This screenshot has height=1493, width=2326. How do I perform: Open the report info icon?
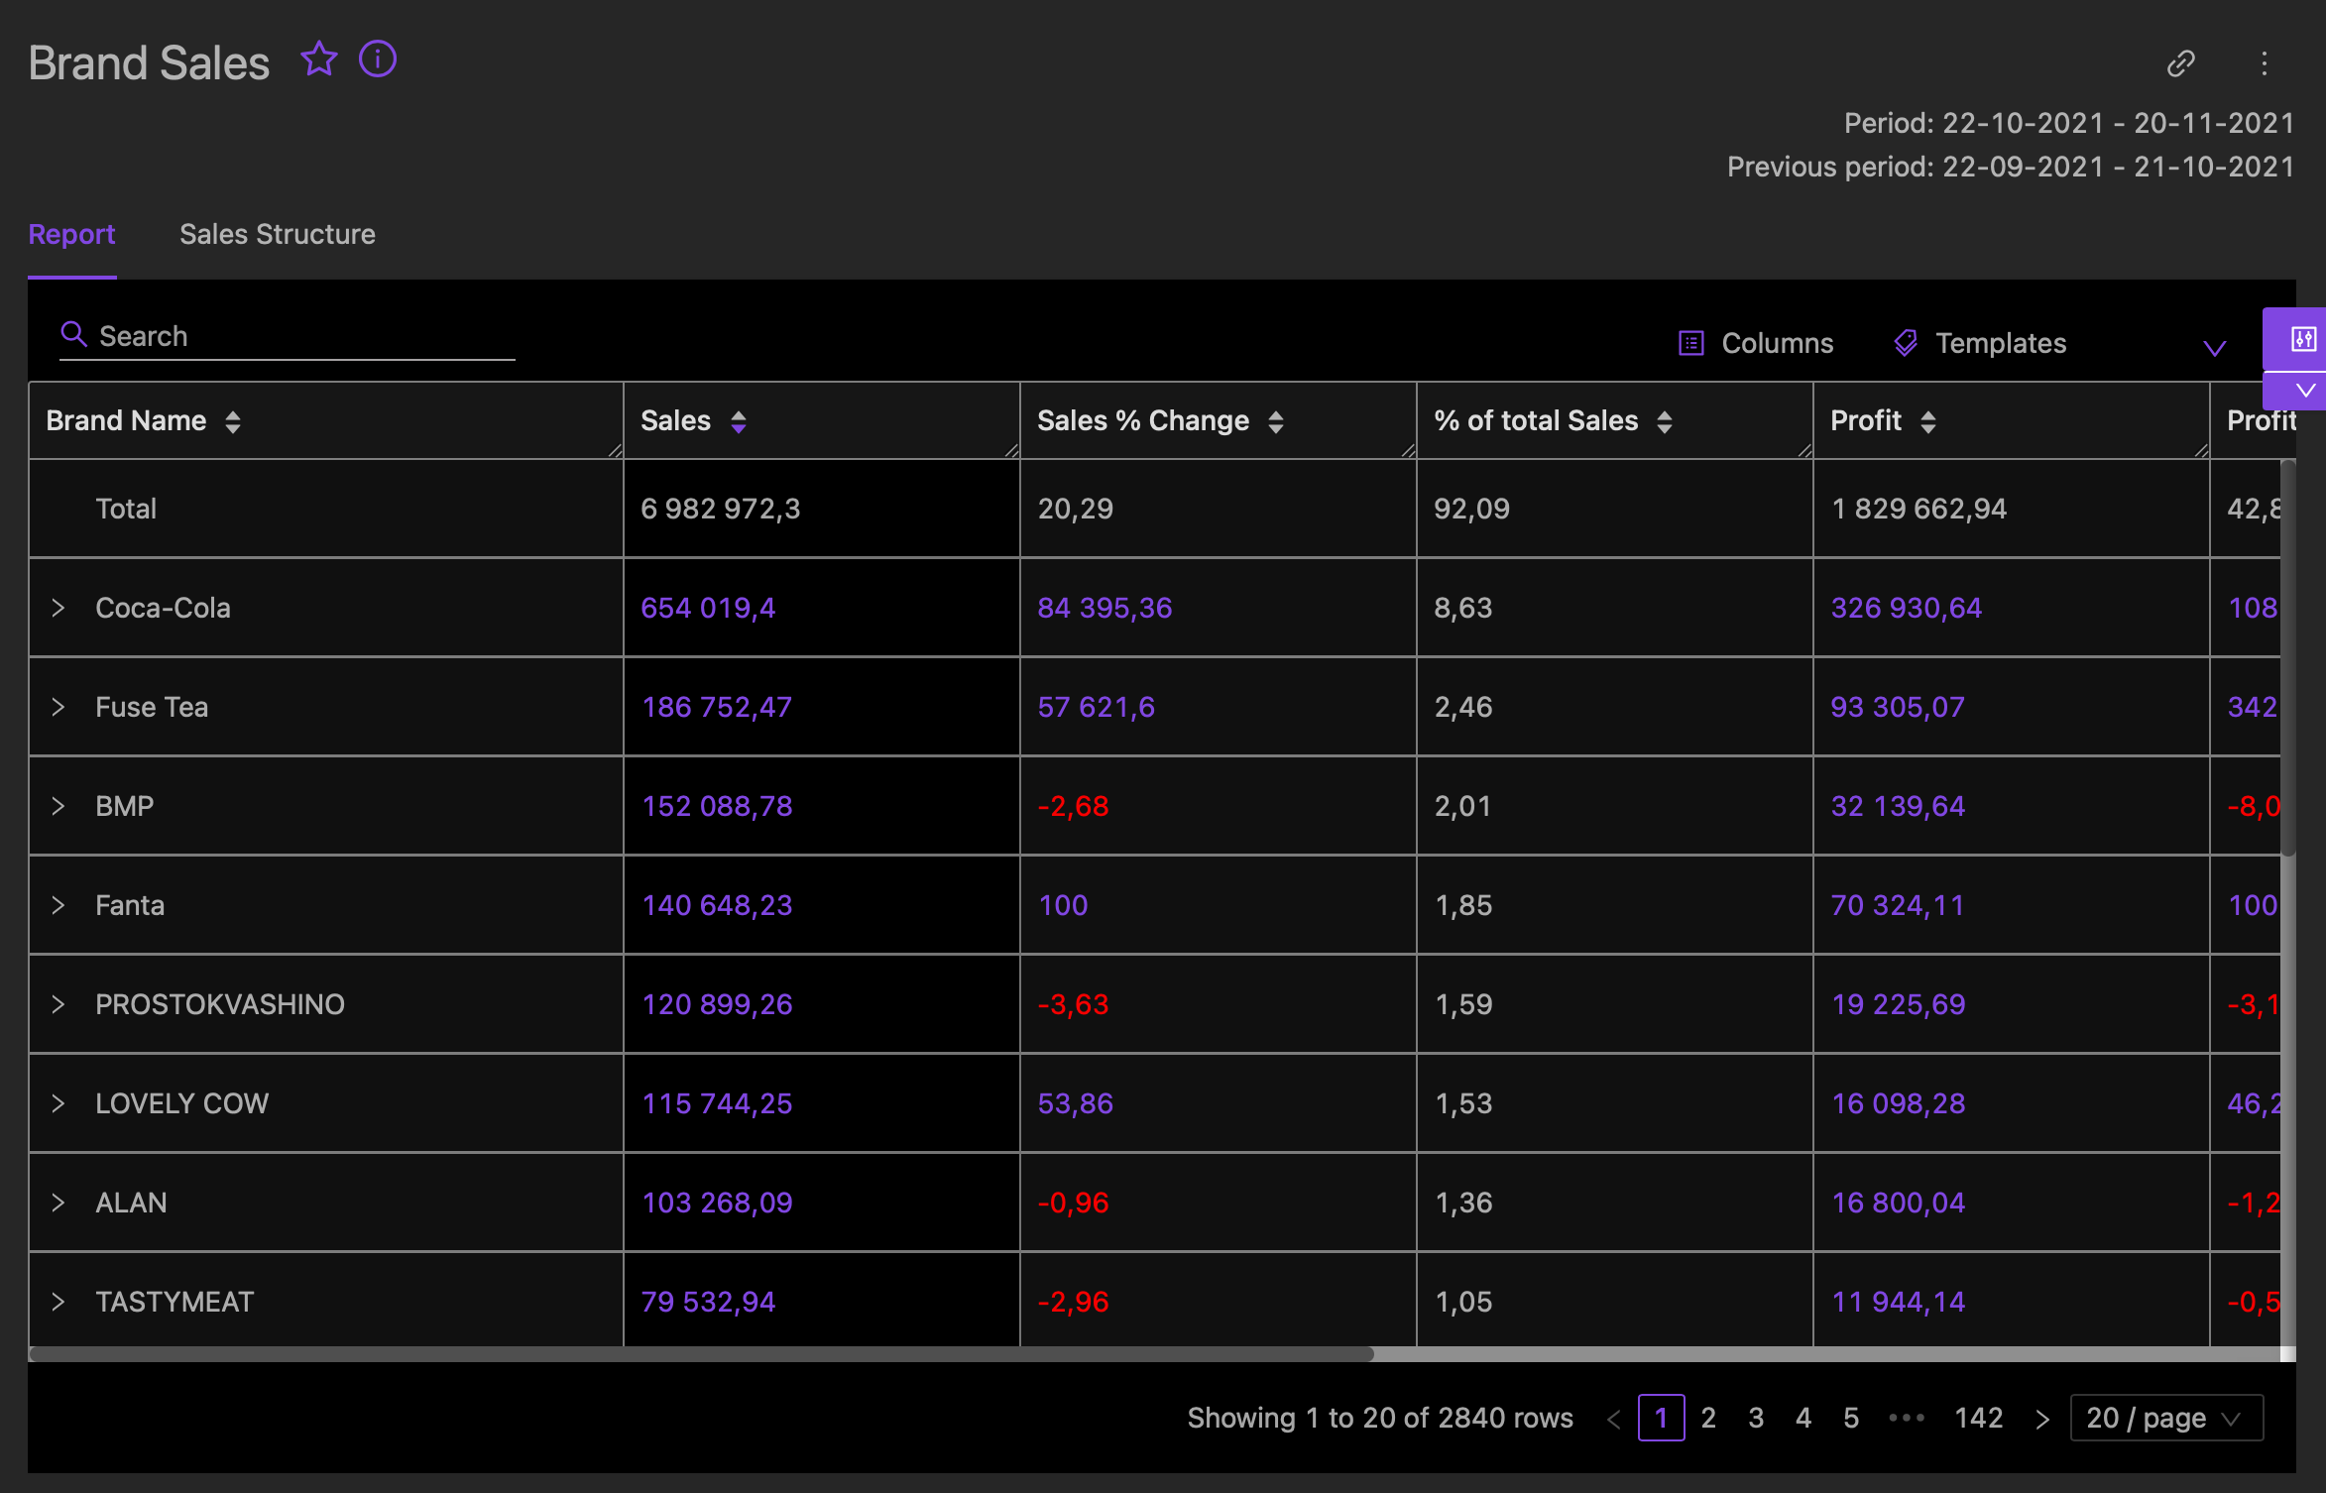pyautogui.click(x=378, y=59)
